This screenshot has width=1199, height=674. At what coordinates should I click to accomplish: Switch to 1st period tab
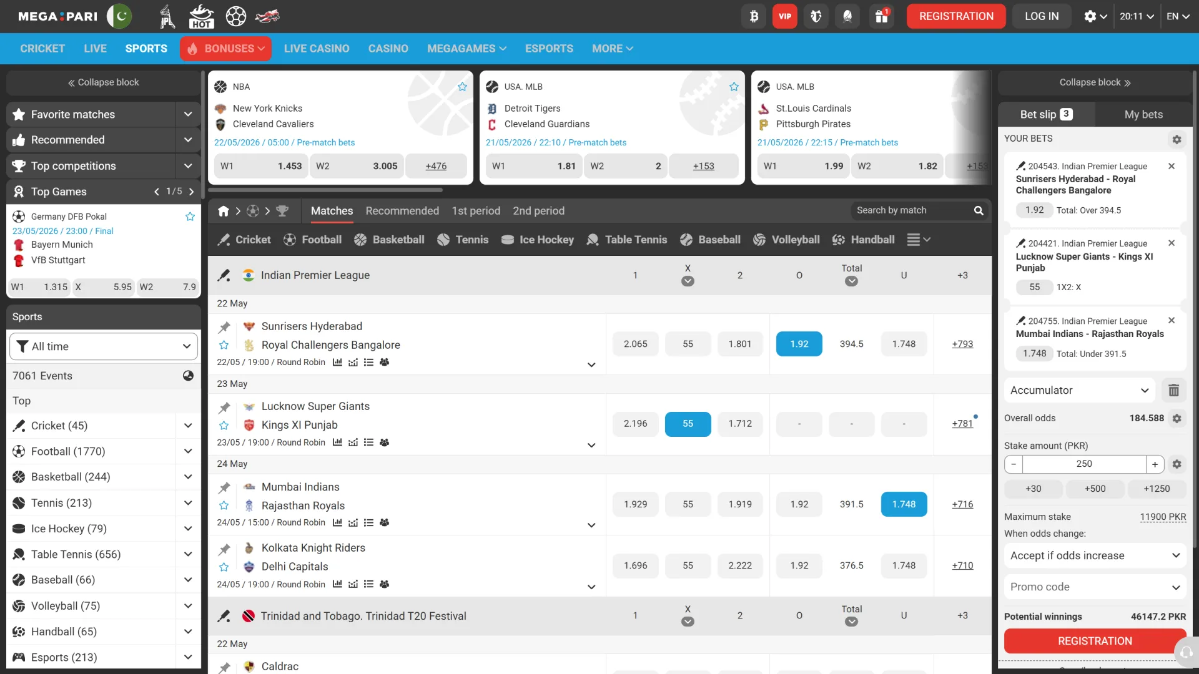pos(476,211)
